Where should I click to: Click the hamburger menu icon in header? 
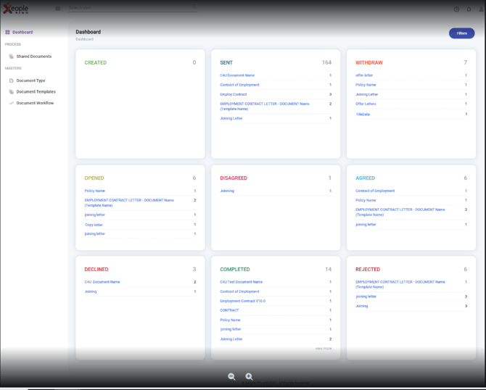[x=58, y=9]
